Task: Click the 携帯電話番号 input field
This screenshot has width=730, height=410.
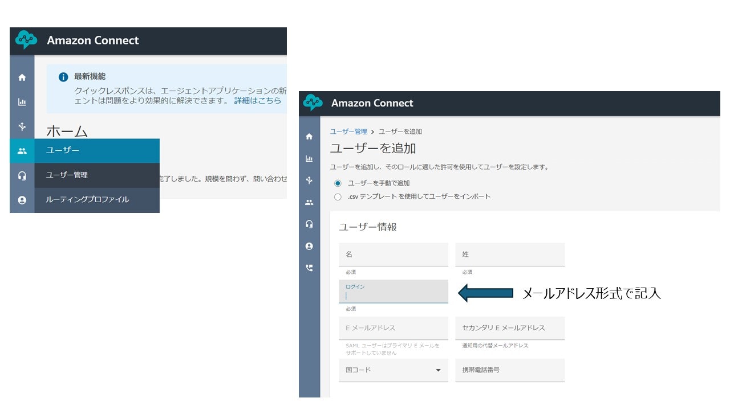Action: coord(509,370)
